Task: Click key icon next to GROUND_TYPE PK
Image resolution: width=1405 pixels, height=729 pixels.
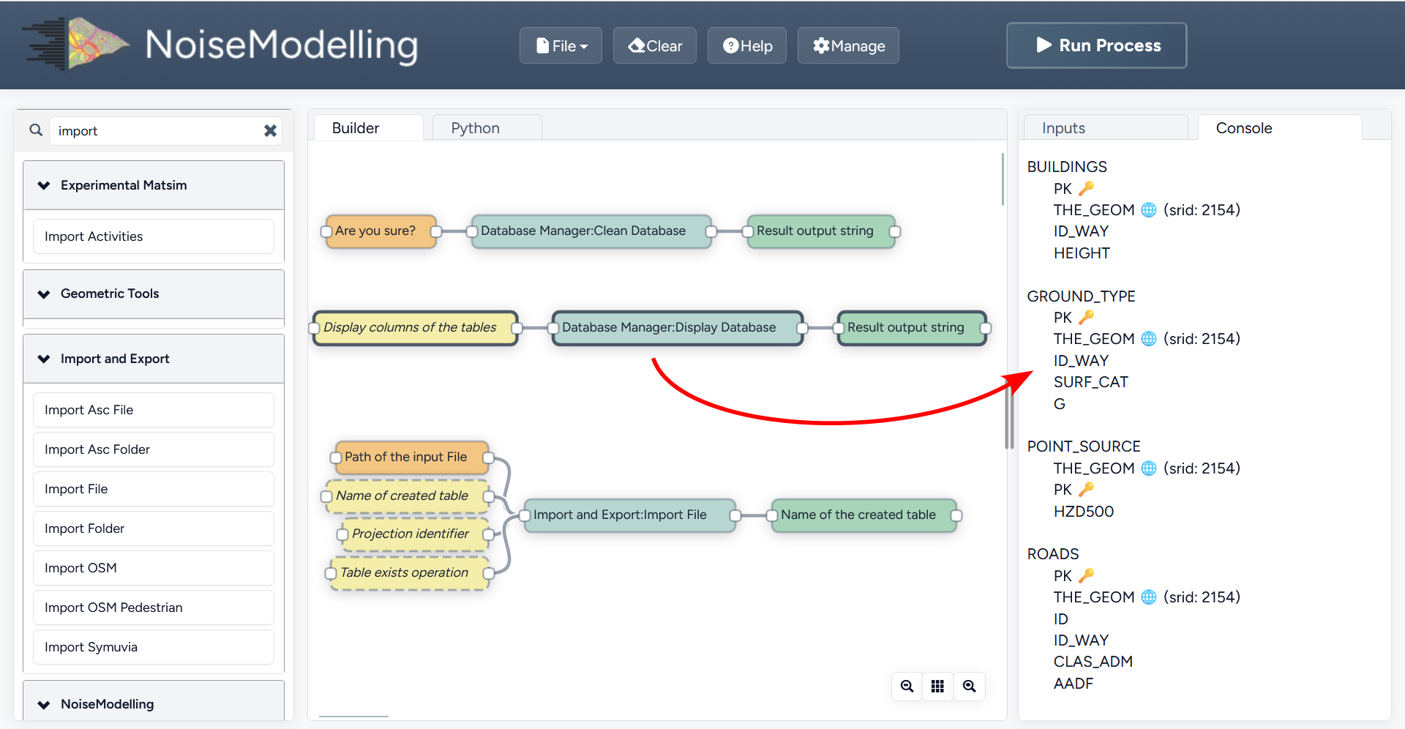Action: pyautogui.click(x=1087, y=317)
